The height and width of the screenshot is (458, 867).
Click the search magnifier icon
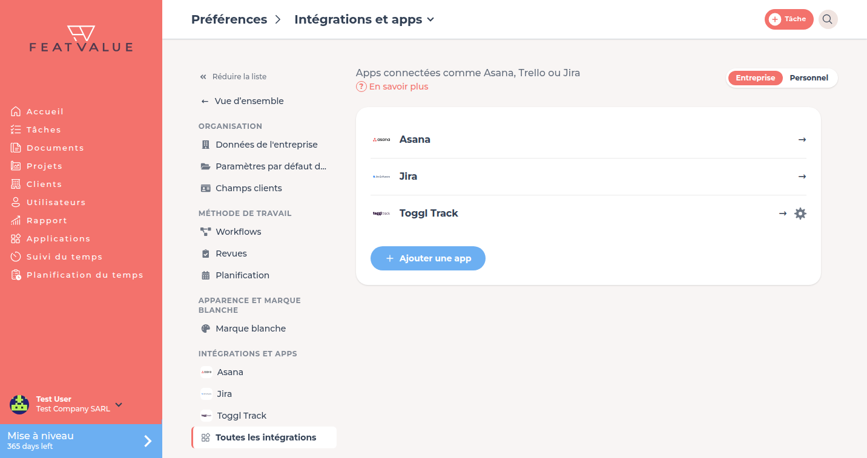(x=828, y=19)
